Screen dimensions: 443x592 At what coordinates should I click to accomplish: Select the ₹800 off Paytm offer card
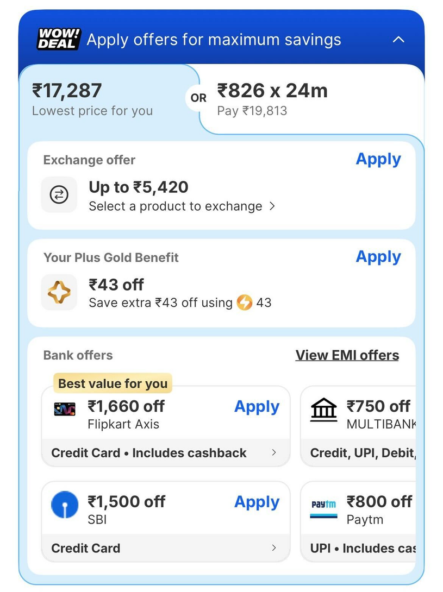(x=358, y=521)
